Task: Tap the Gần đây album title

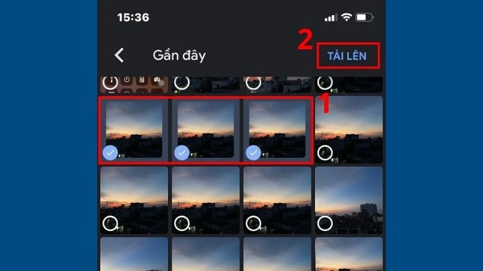Action: (x=179, y=55)
